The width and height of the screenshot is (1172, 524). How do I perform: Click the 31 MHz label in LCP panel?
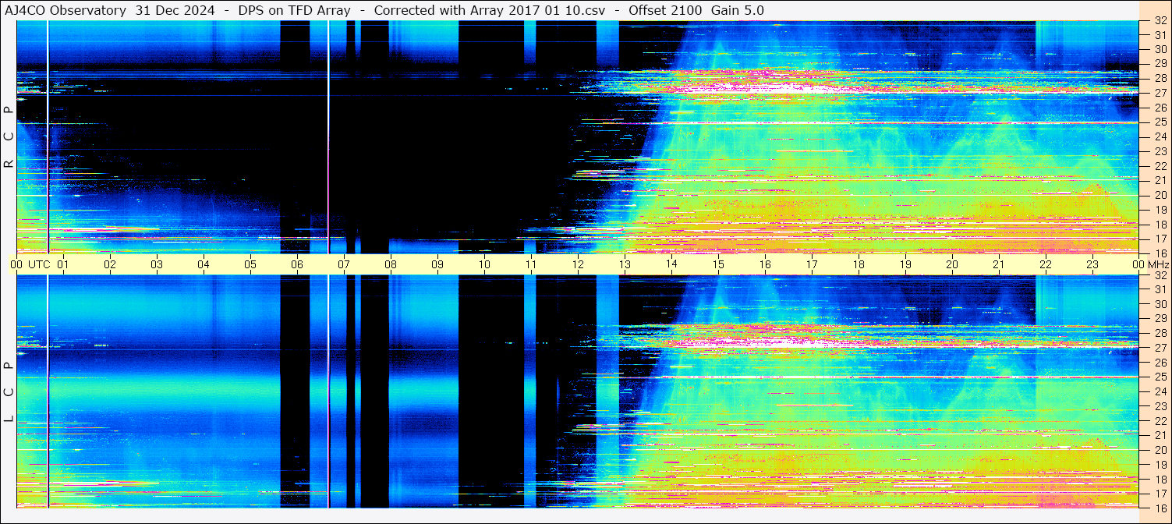[x=1160, y=289]
